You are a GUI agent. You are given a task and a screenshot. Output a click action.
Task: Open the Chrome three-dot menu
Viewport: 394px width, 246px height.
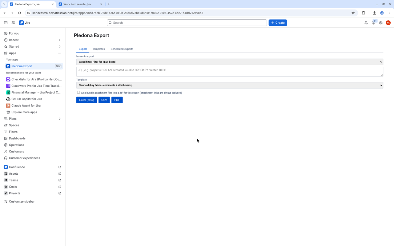click(x=389, y=13)
